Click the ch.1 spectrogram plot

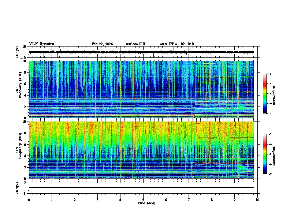[141, 89]
